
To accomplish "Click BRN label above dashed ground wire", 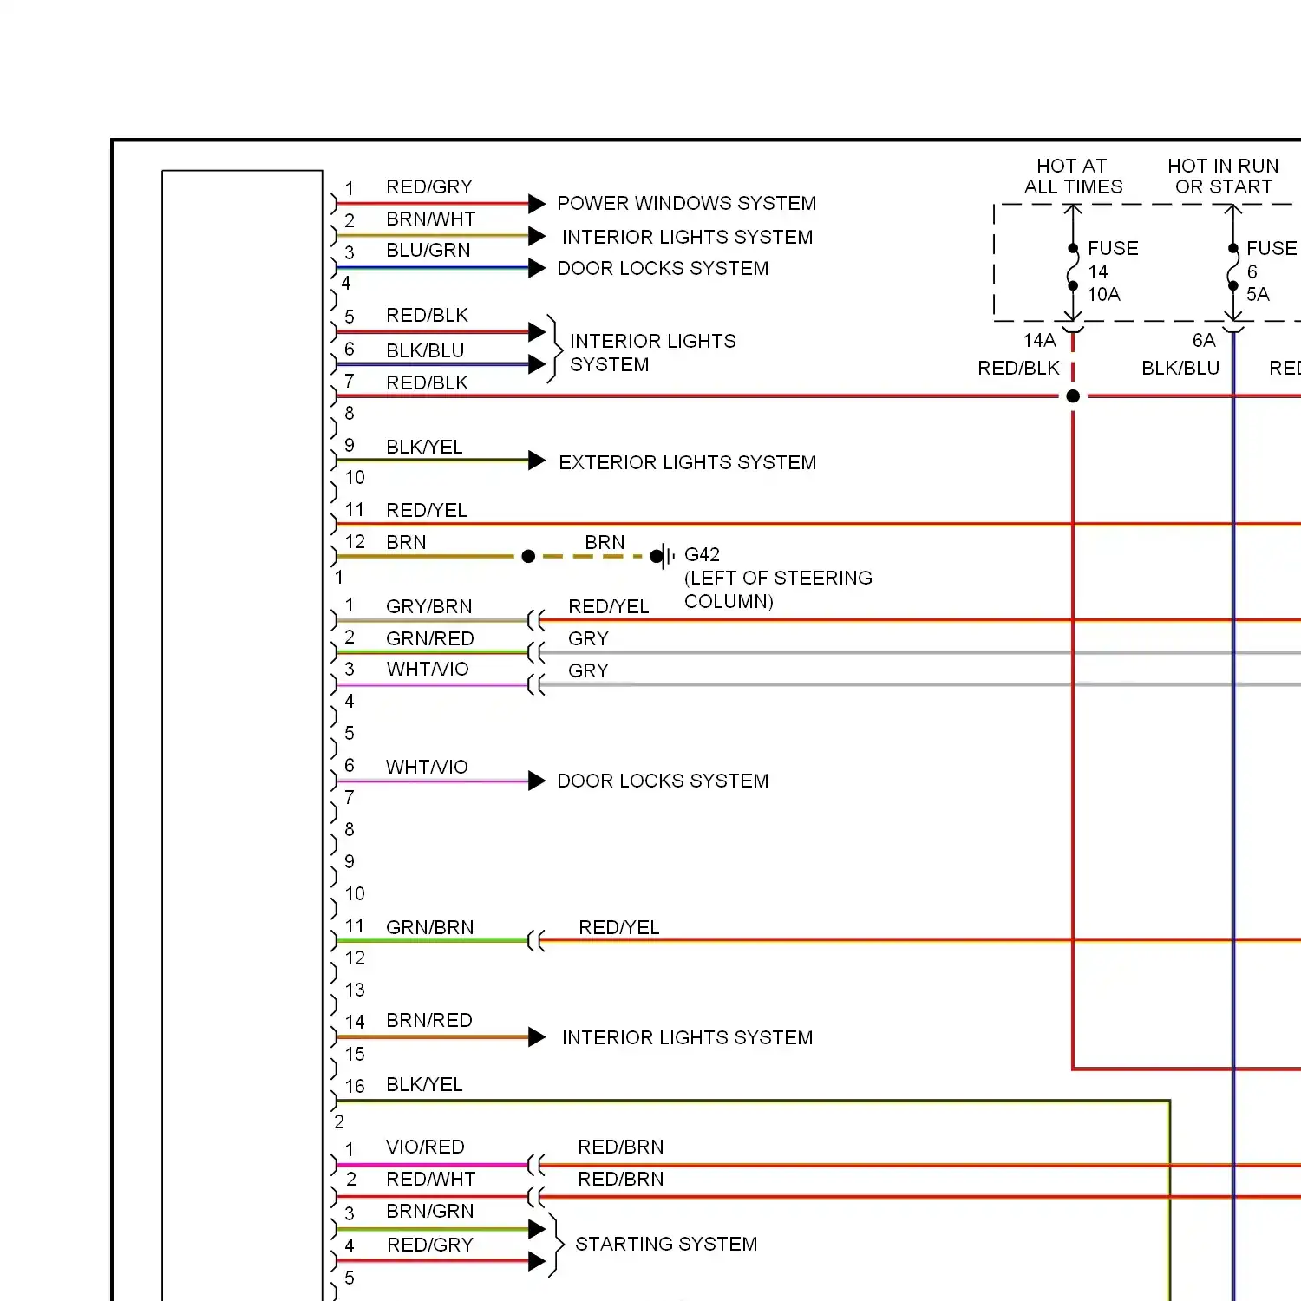I will tap(605, 542).
